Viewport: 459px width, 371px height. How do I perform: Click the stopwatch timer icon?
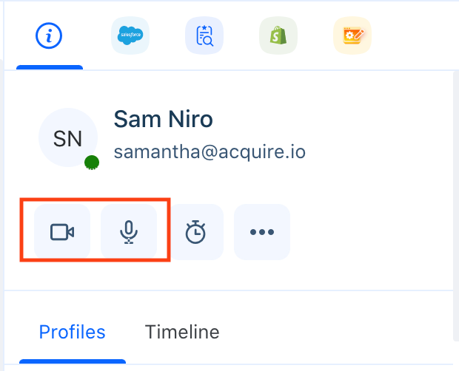[195, 232]
